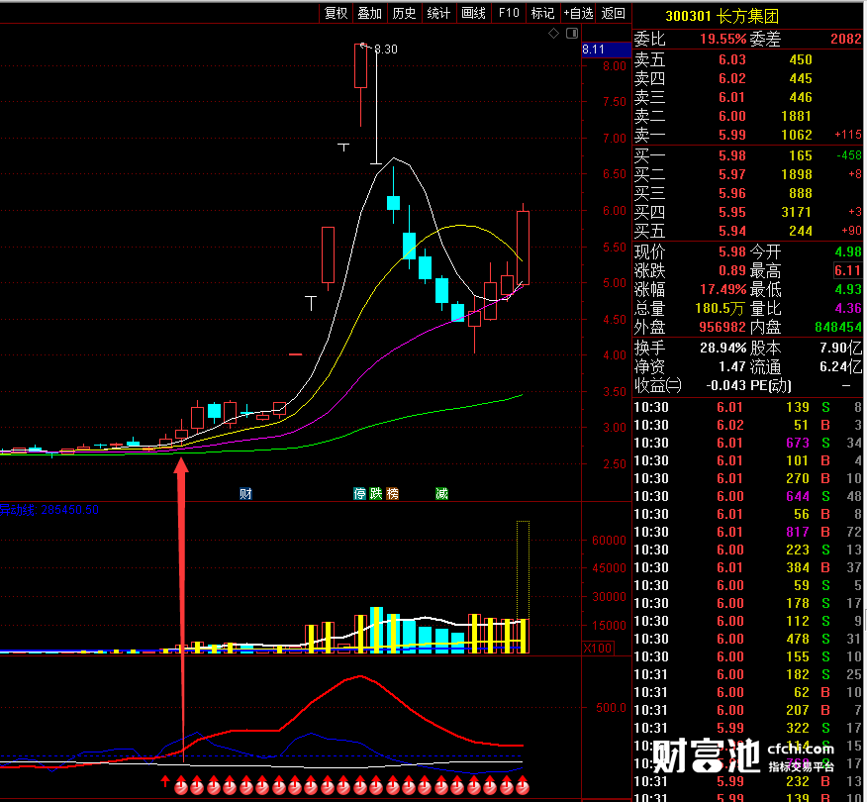Click 现价 value 5.98
The width and height of the screenshot is (867, 802).
pos(732,251)
